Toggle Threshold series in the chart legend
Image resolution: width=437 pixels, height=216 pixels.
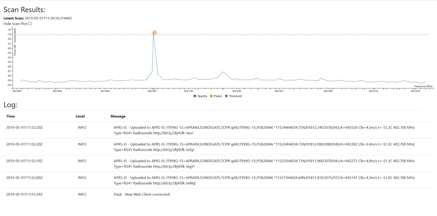[233, 96]
